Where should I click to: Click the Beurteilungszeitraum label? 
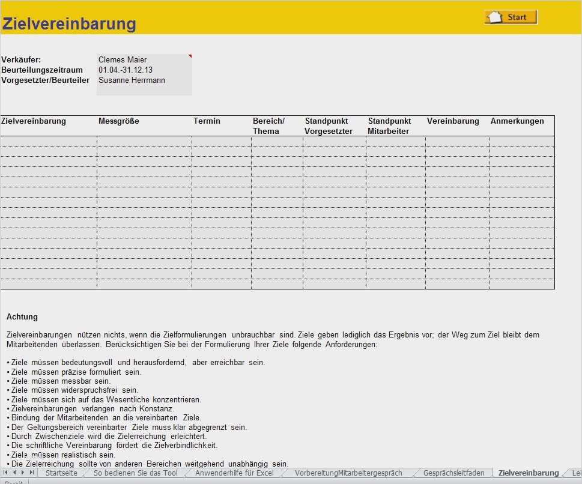(x=42, y=70)
